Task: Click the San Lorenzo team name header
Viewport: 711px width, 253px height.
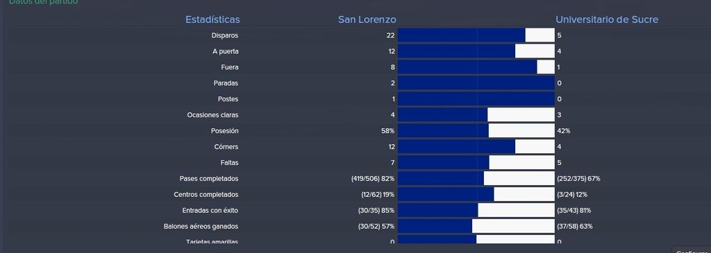Action: point(367,19)
